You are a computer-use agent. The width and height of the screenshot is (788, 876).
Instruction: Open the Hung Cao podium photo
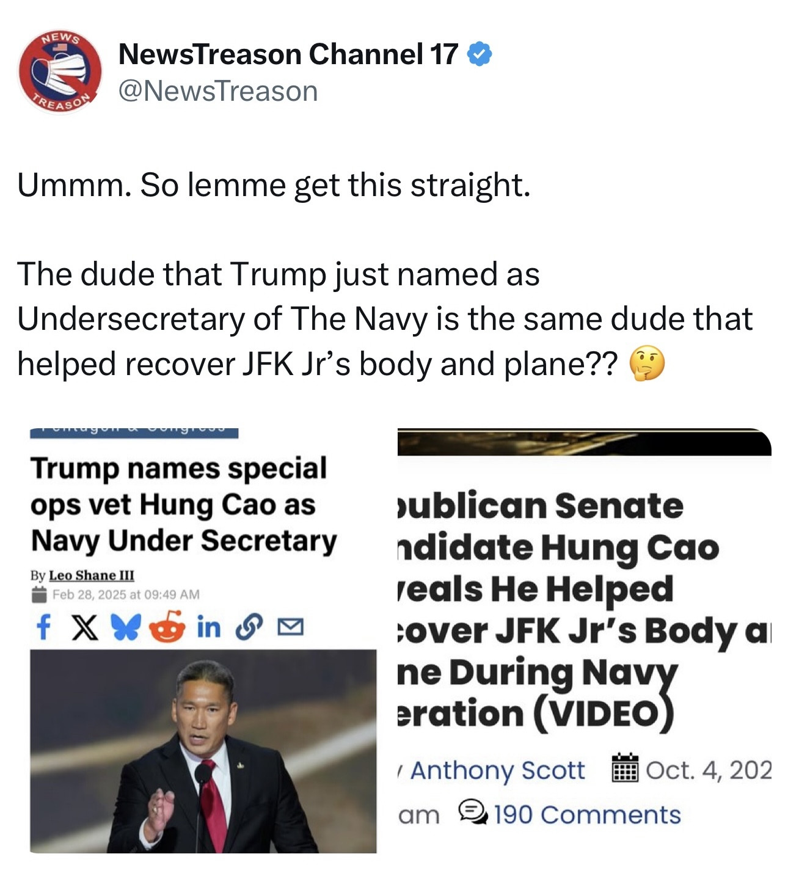pos(203,751)
